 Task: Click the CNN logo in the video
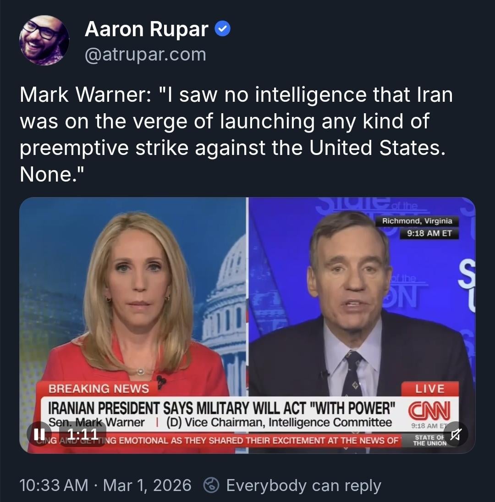tap(429, 411)
